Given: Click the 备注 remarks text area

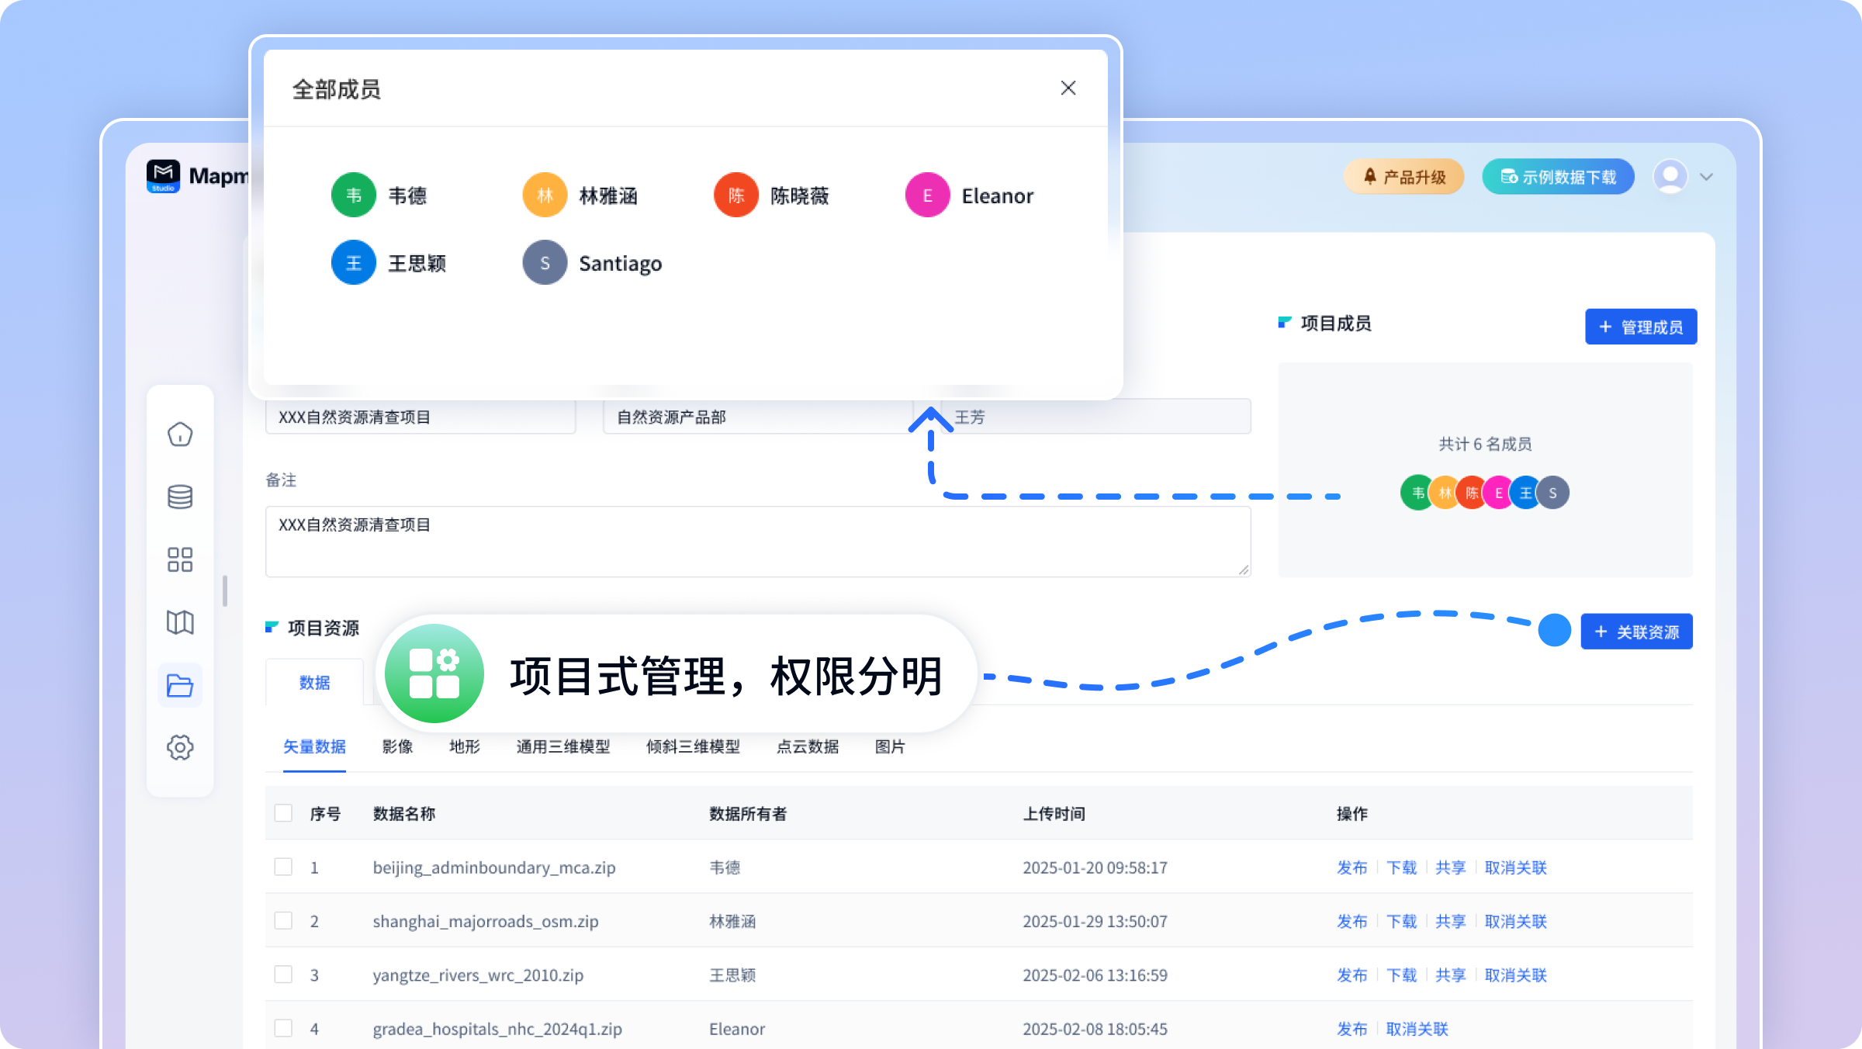Looking at the screenshot, I should 757,542.
